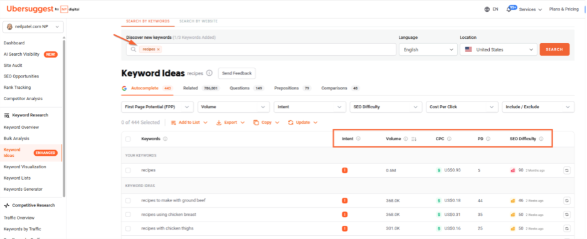This screenshot has height=239, width=587.
Task: Open AI Search Visibility in sidebar
Action: coord(22,54)
